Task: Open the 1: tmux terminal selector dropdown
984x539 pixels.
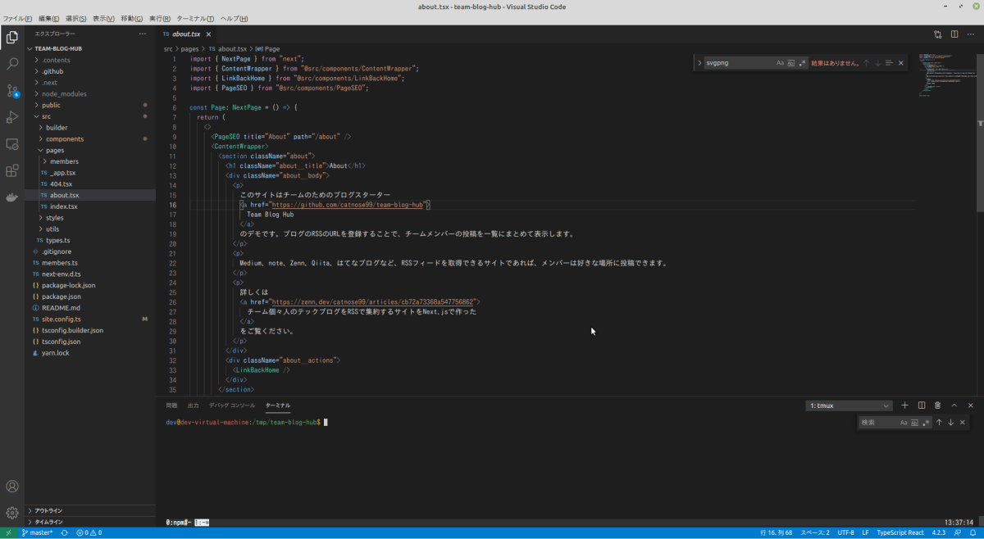Action: pos(849,405)
